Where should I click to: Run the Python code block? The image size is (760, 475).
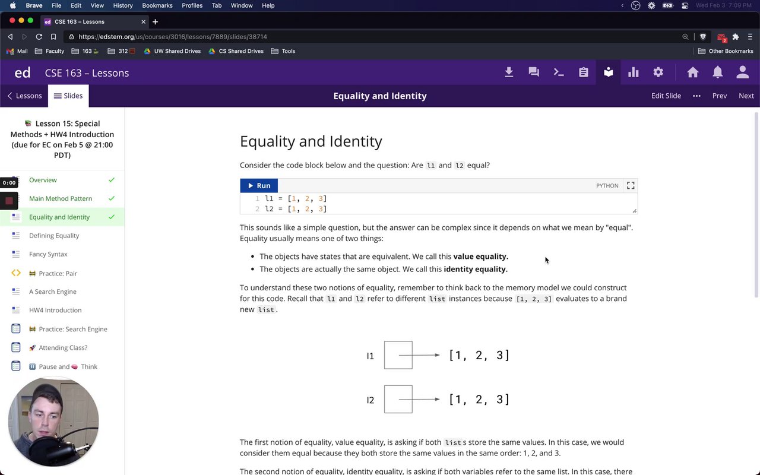259,185
